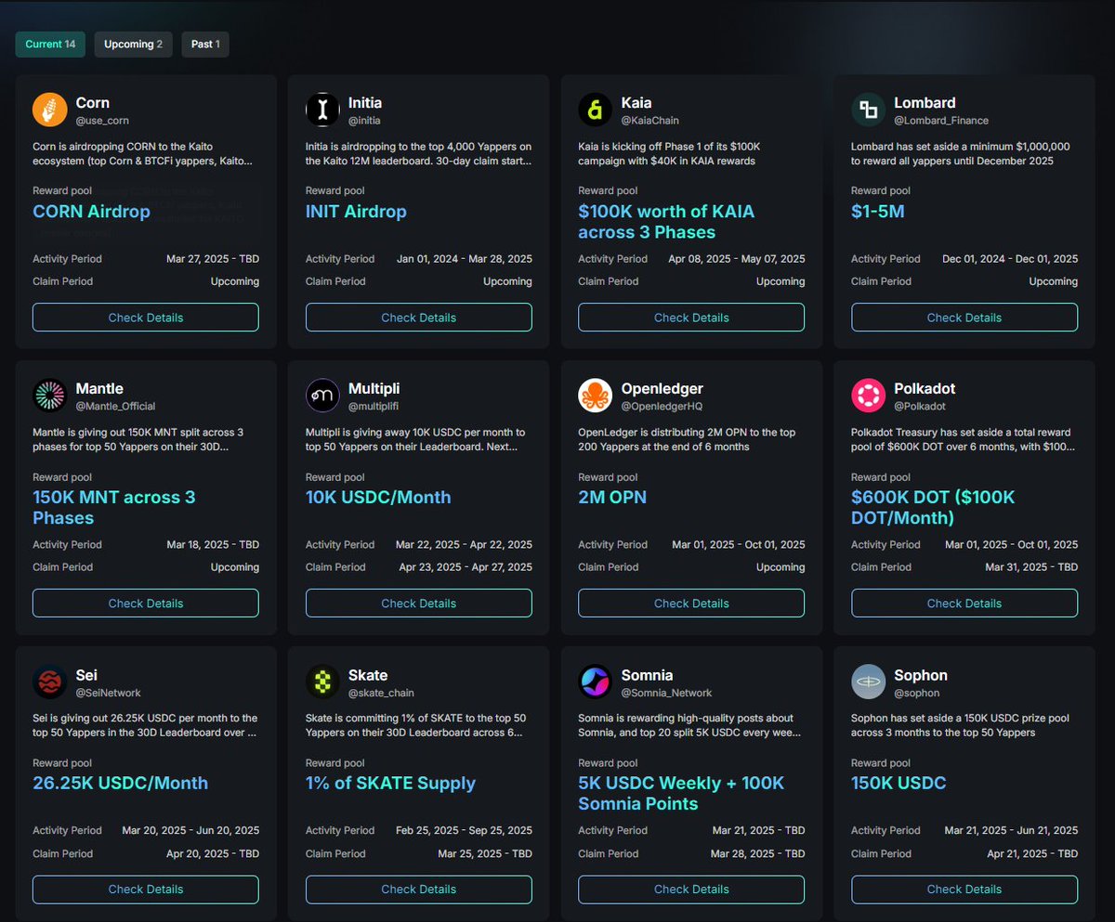Image resolution: width=1115 pixels, height=922 pixels.
Task: Click the @initia handle
Action: [364, 121]
